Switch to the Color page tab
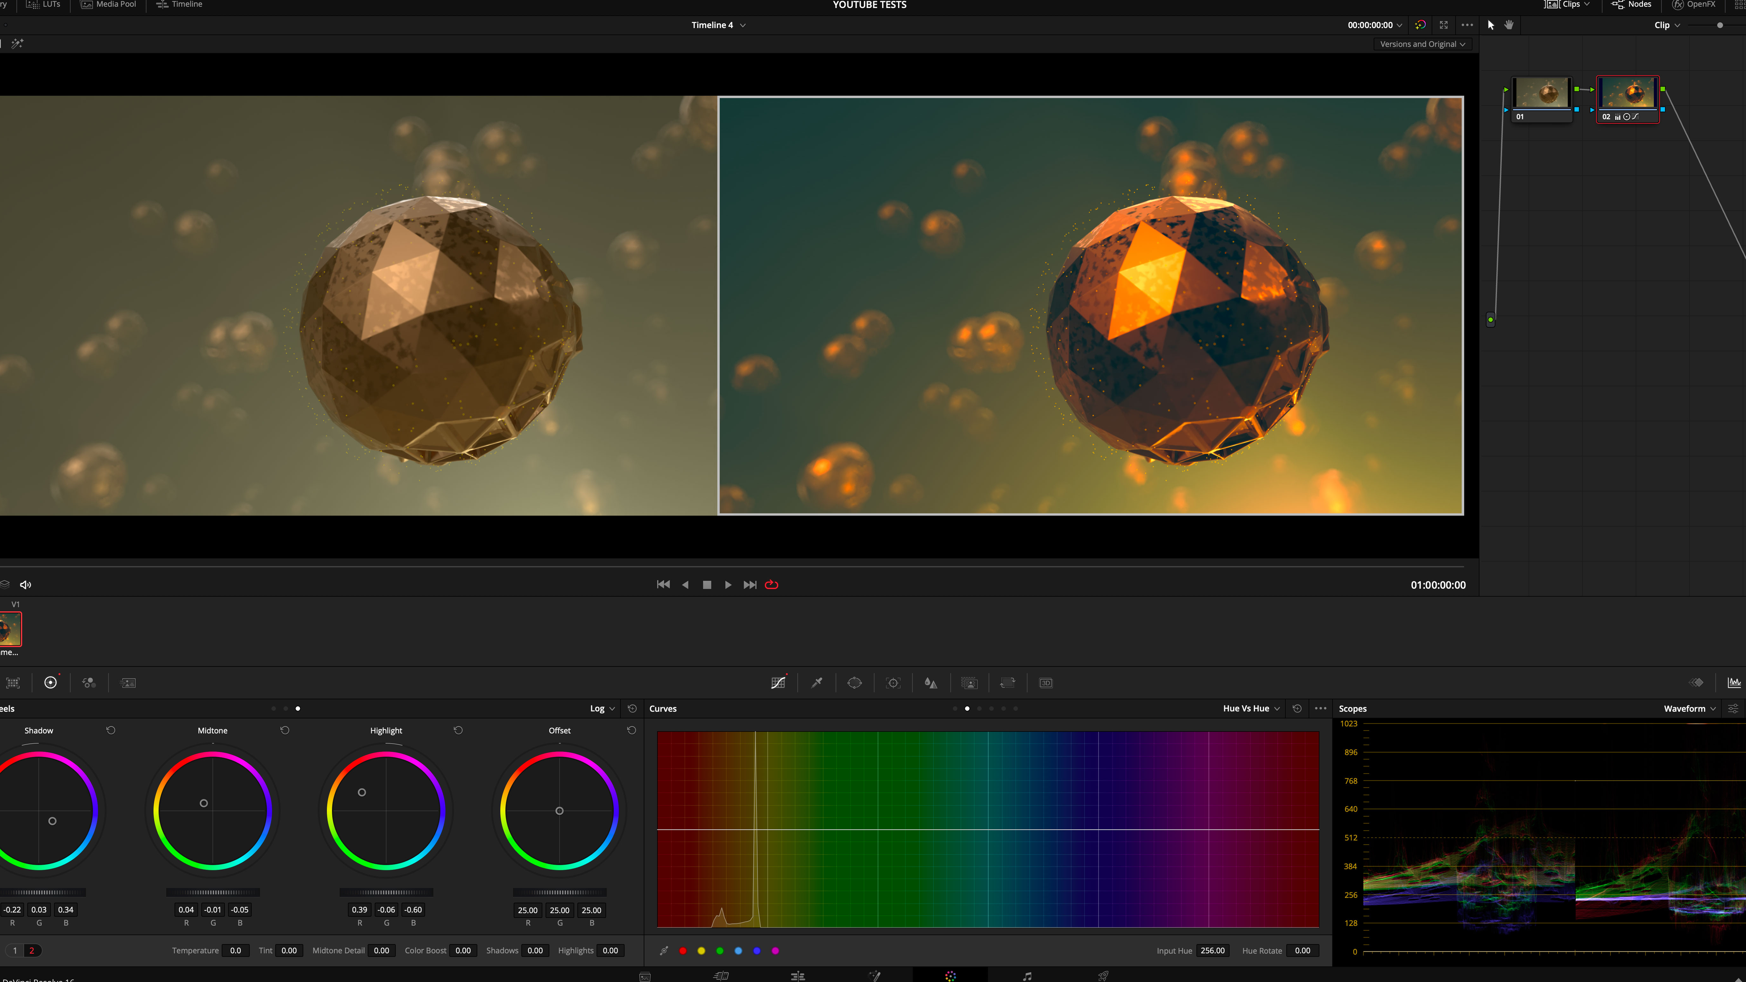 coord(950,975)
